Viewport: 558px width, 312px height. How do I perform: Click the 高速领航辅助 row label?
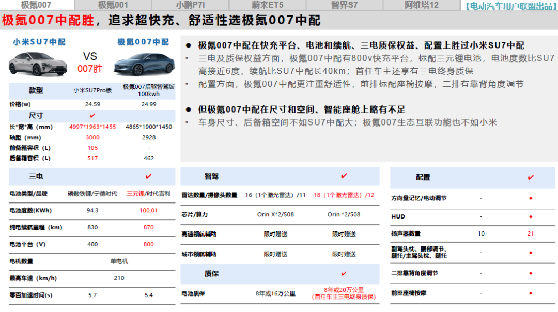(x=199, y=234)
